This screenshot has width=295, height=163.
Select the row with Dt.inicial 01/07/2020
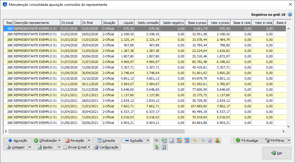tap(70, 62)
